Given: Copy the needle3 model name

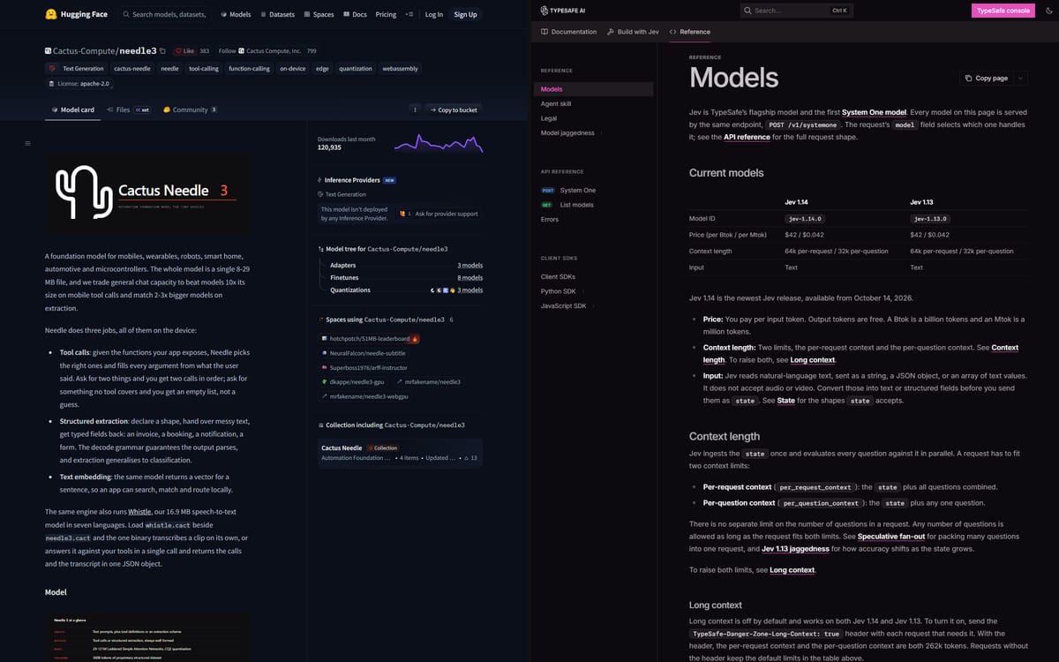Looking at the screenshot, I should (x=162, y=51).
